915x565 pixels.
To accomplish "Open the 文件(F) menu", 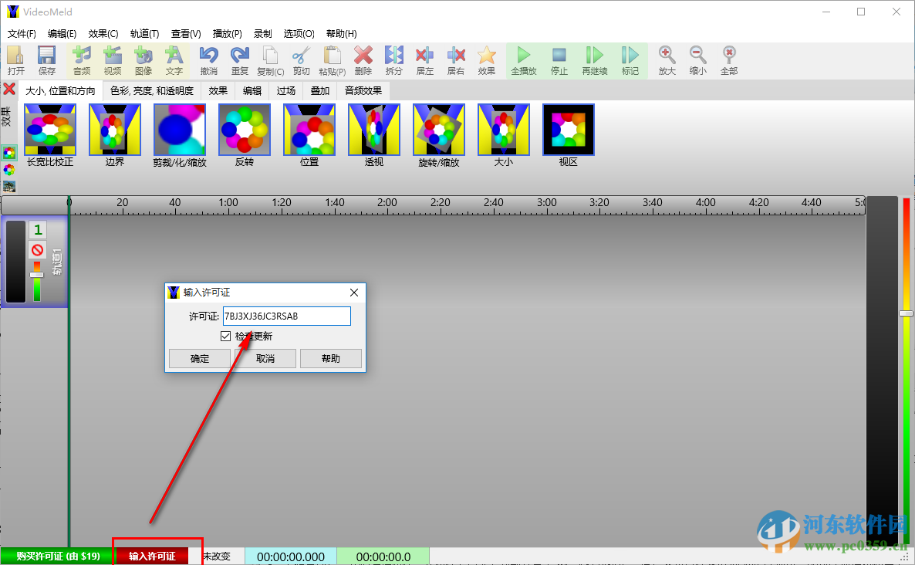I will [22, 34].
